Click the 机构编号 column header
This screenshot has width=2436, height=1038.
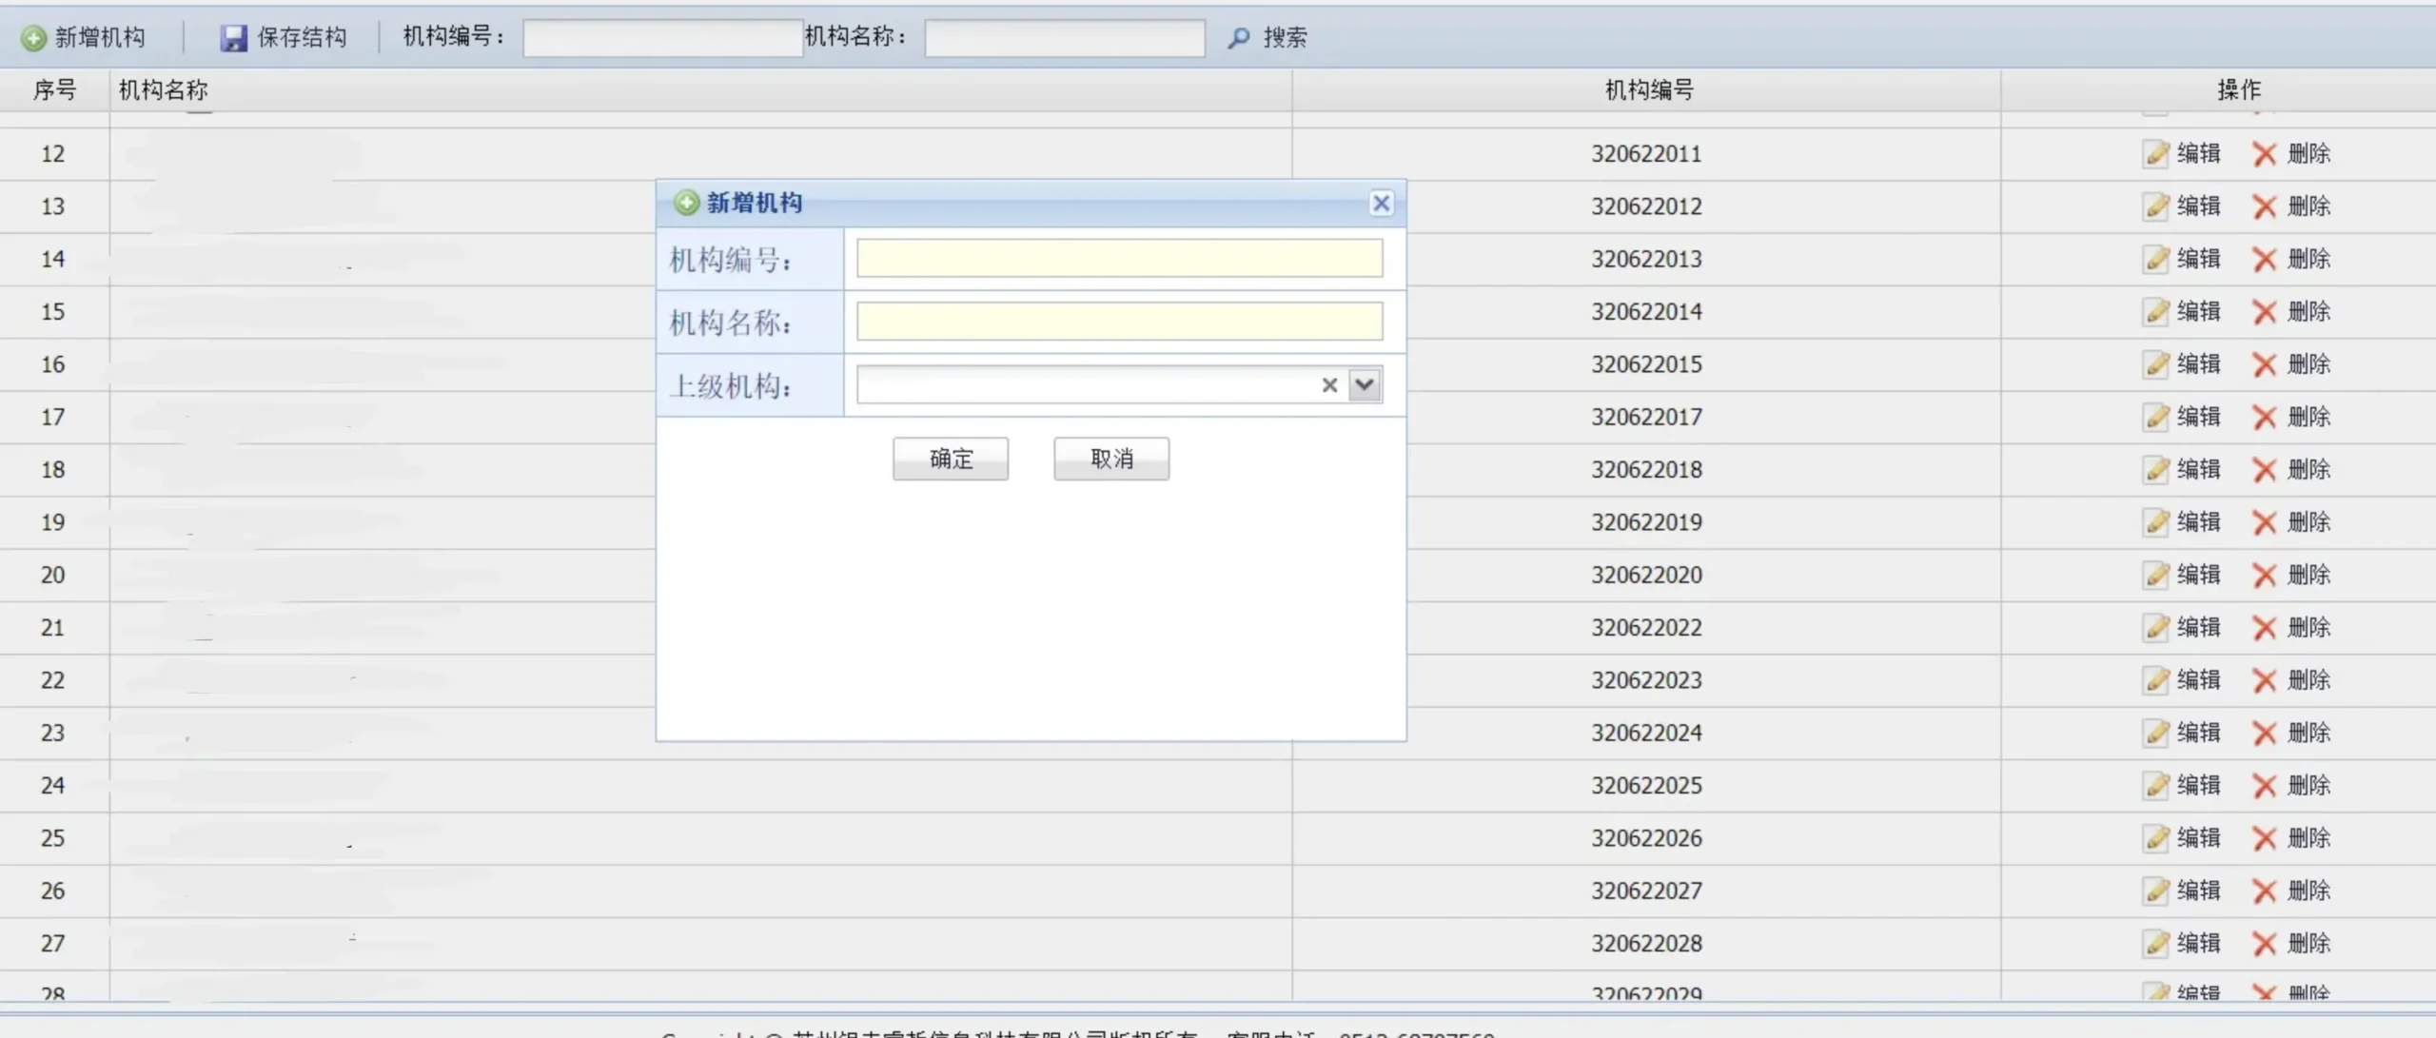1647,90
